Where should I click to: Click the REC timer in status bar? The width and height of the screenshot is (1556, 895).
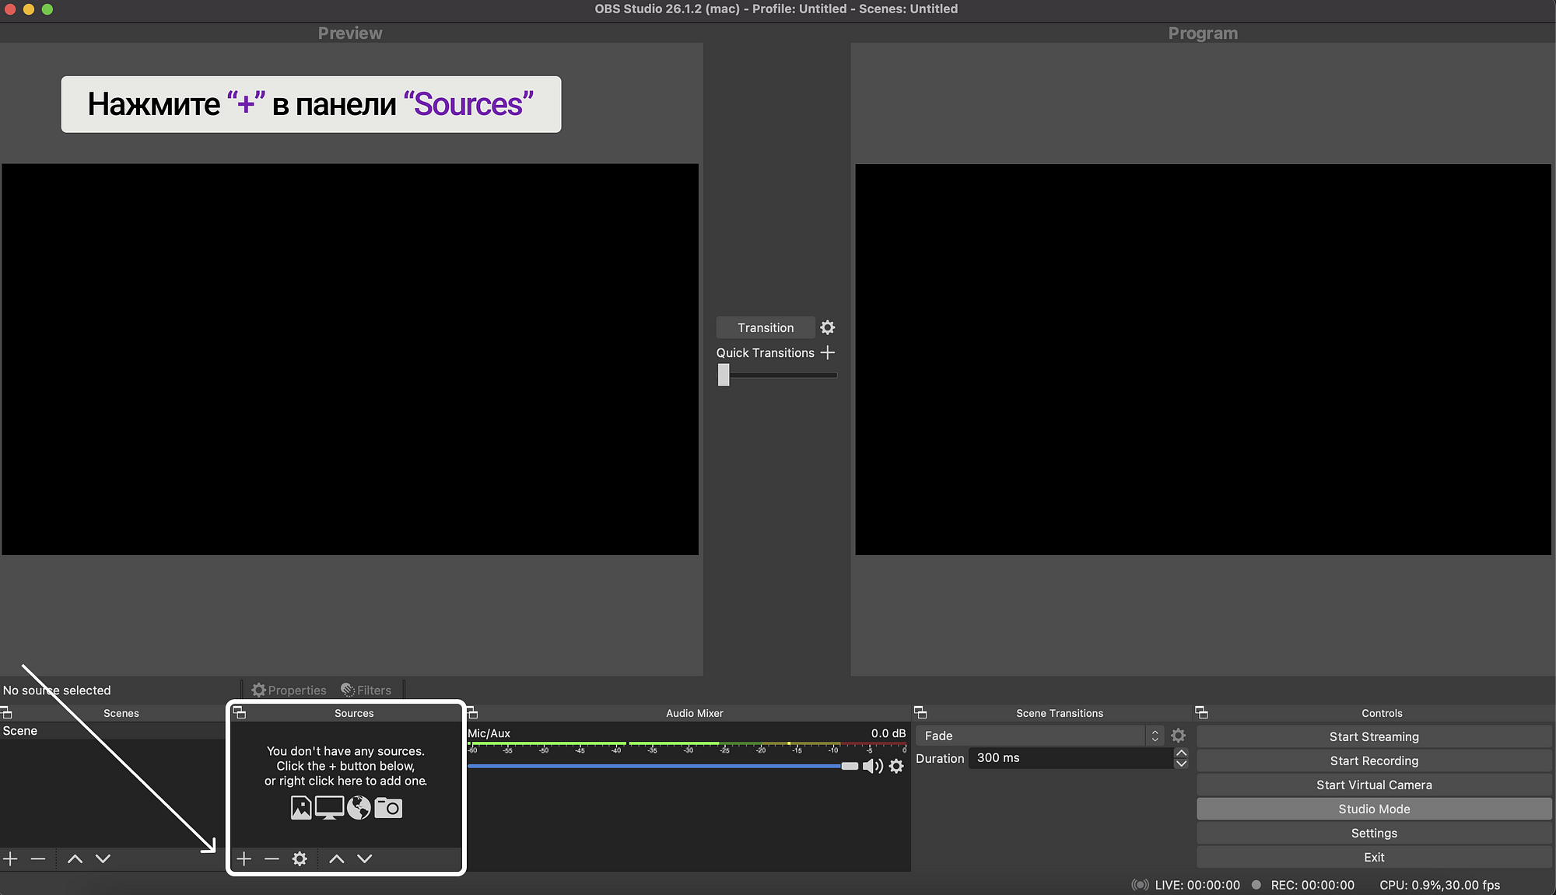(1312, 885)
